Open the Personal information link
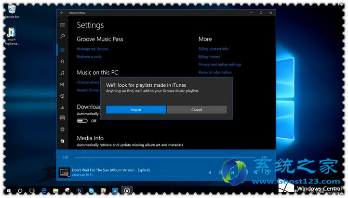348x198 pixels. click(x=215, y=72)
